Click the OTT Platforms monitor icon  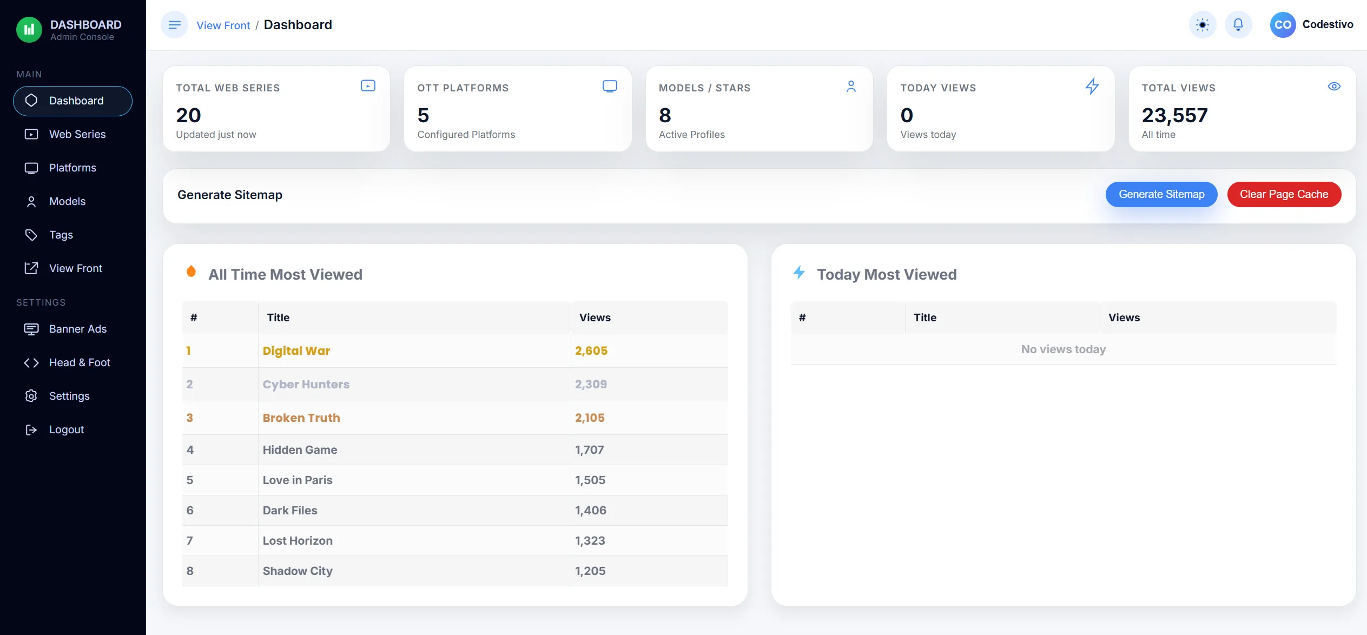pyautogui.click(x=610, y=86)
